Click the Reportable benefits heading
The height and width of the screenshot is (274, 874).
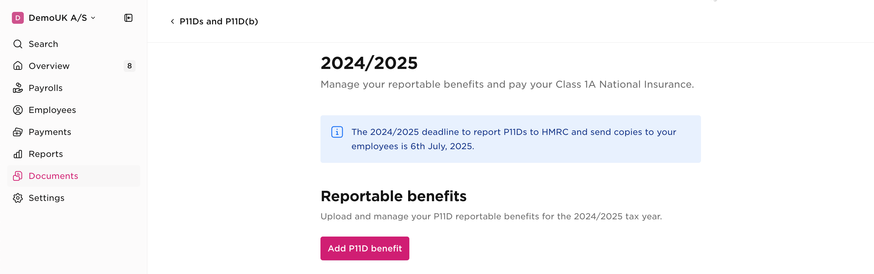pos(394,196)
